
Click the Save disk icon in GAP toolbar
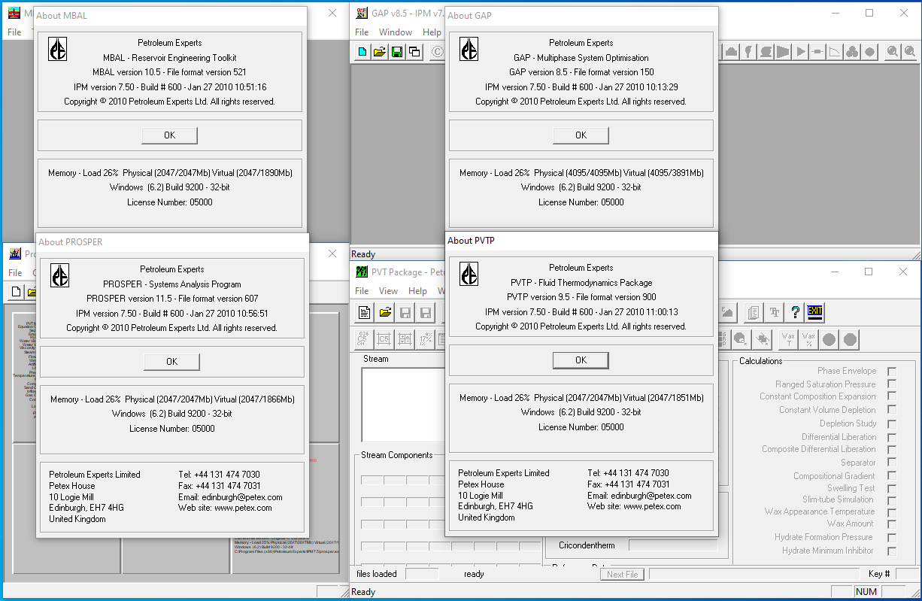click(396, 52)
